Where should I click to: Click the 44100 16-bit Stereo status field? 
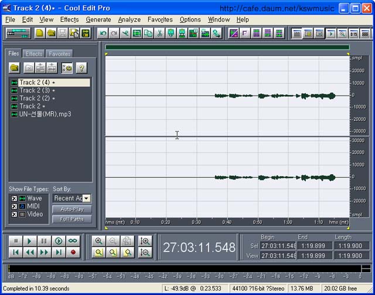pos(258,289)
